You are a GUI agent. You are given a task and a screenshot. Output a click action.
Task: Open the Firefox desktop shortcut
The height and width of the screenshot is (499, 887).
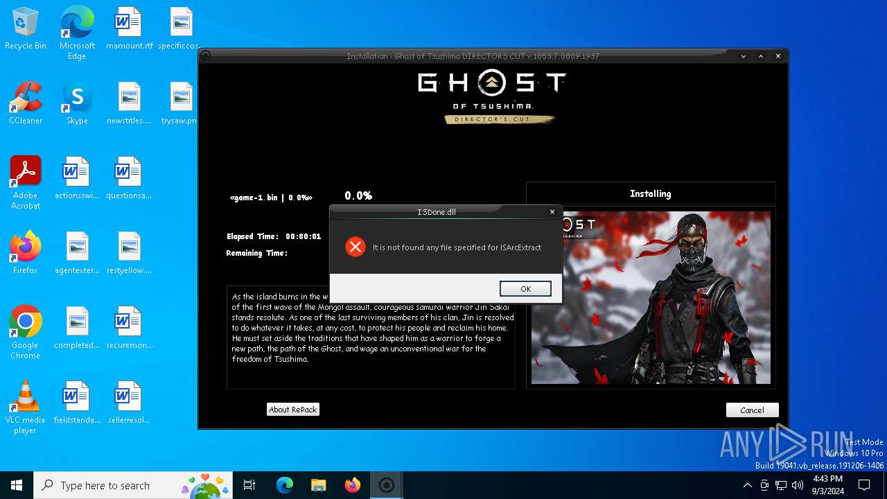coord(26,254)
